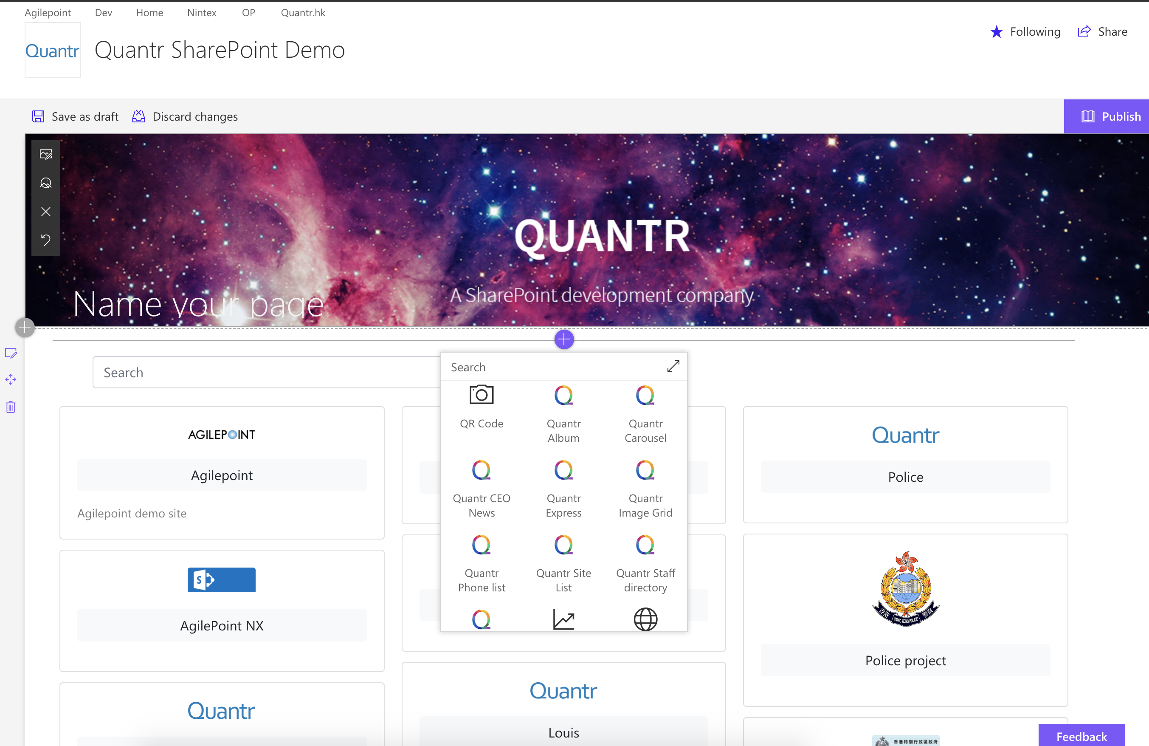
Task: Select the Quantr Phone list web part
Action: pyautogui.click(x=482, y=564)
